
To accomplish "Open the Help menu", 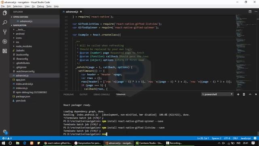I will coord(56,6).
